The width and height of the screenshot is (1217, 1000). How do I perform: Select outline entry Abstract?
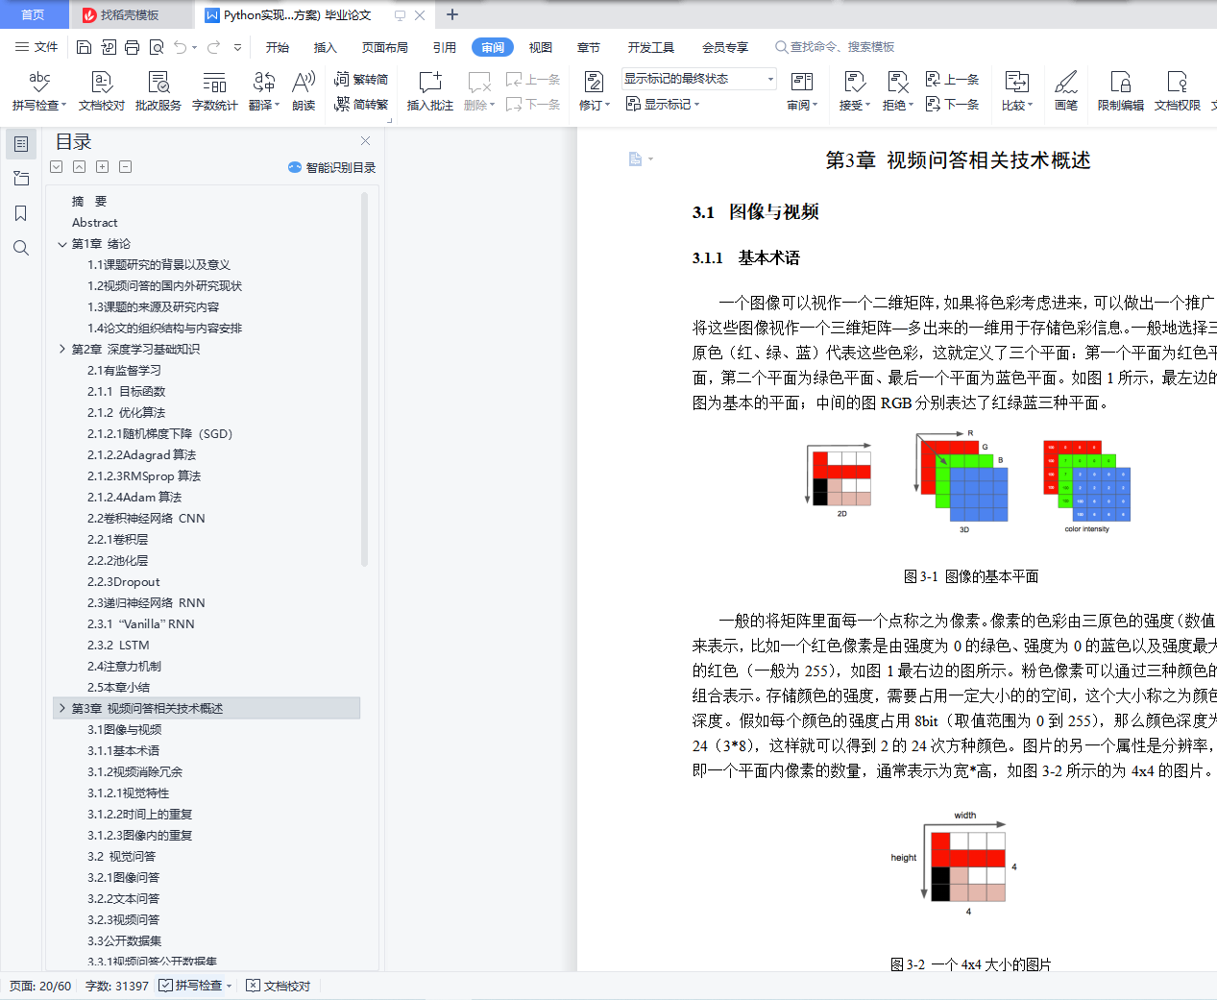(94, 223)
